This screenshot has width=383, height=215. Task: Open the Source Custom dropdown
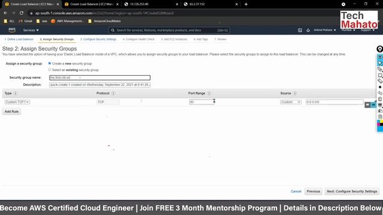click(291, 102)
